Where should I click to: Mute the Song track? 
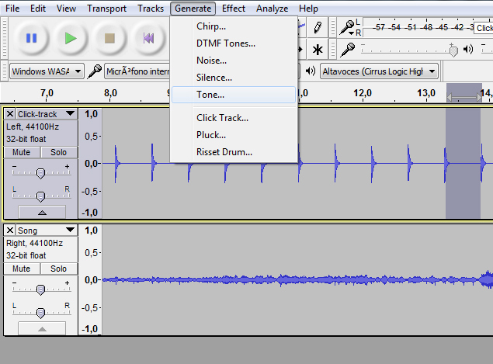tap(22, 269)
